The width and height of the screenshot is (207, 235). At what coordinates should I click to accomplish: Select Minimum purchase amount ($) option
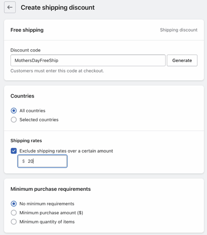[x=14, y=212]
